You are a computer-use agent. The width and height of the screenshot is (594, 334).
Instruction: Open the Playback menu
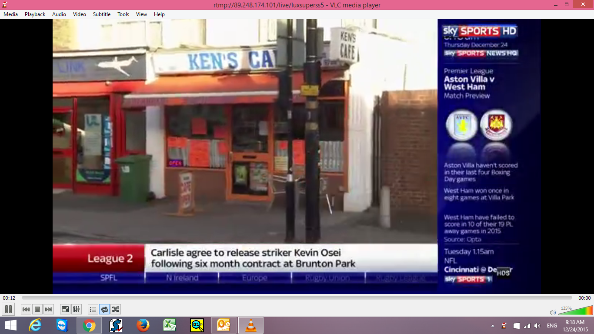(35, 14)
